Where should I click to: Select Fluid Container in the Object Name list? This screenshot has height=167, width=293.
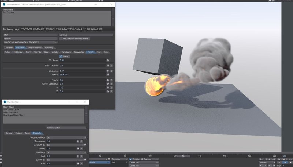click(x=8, y=12)
